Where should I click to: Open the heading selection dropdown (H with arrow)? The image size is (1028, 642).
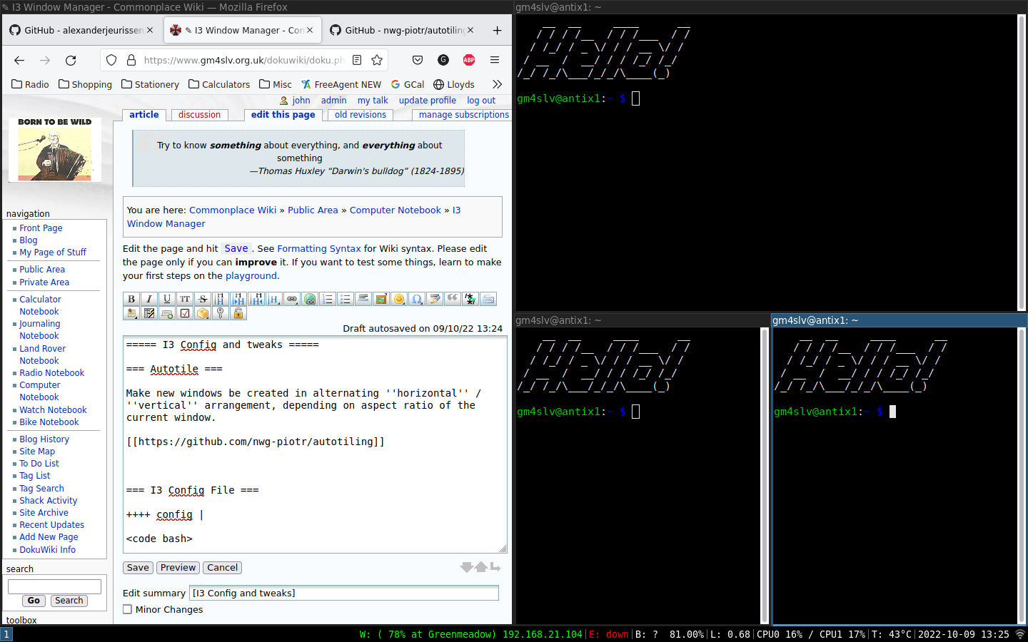274,299
